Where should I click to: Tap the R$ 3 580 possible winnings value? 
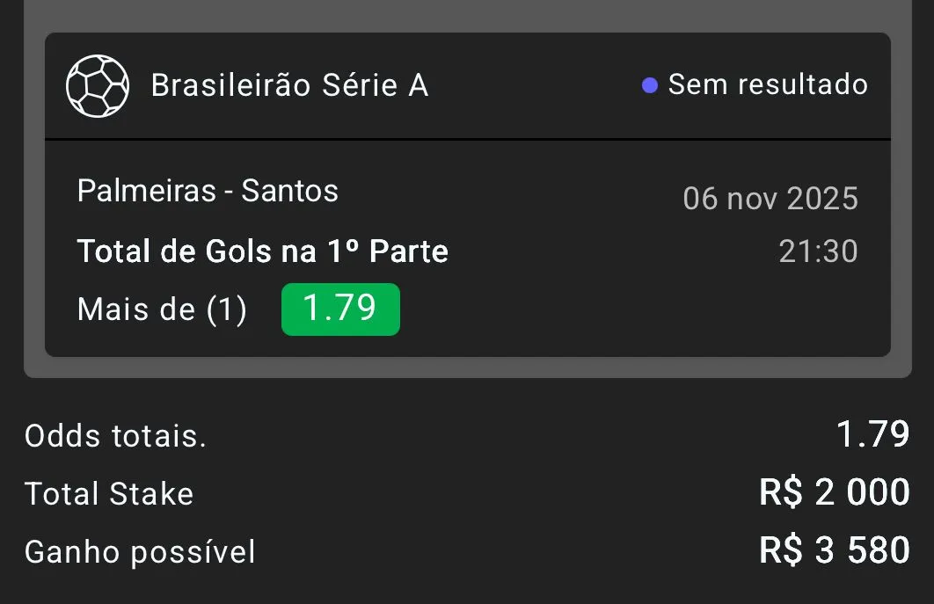point(834,550)
